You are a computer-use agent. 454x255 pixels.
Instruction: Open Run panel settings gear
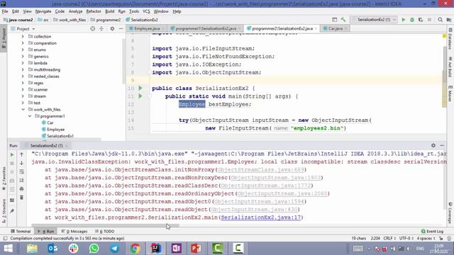(433, 145)
